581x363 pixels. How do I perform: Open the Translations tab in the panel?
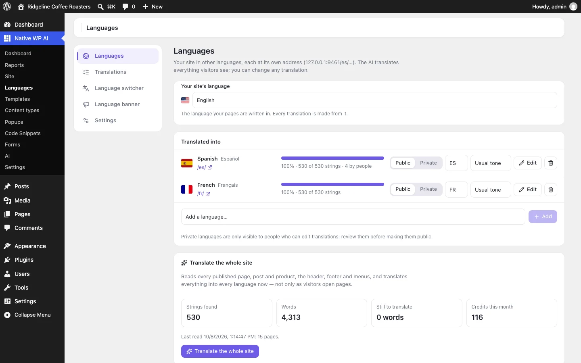(118, 72)
